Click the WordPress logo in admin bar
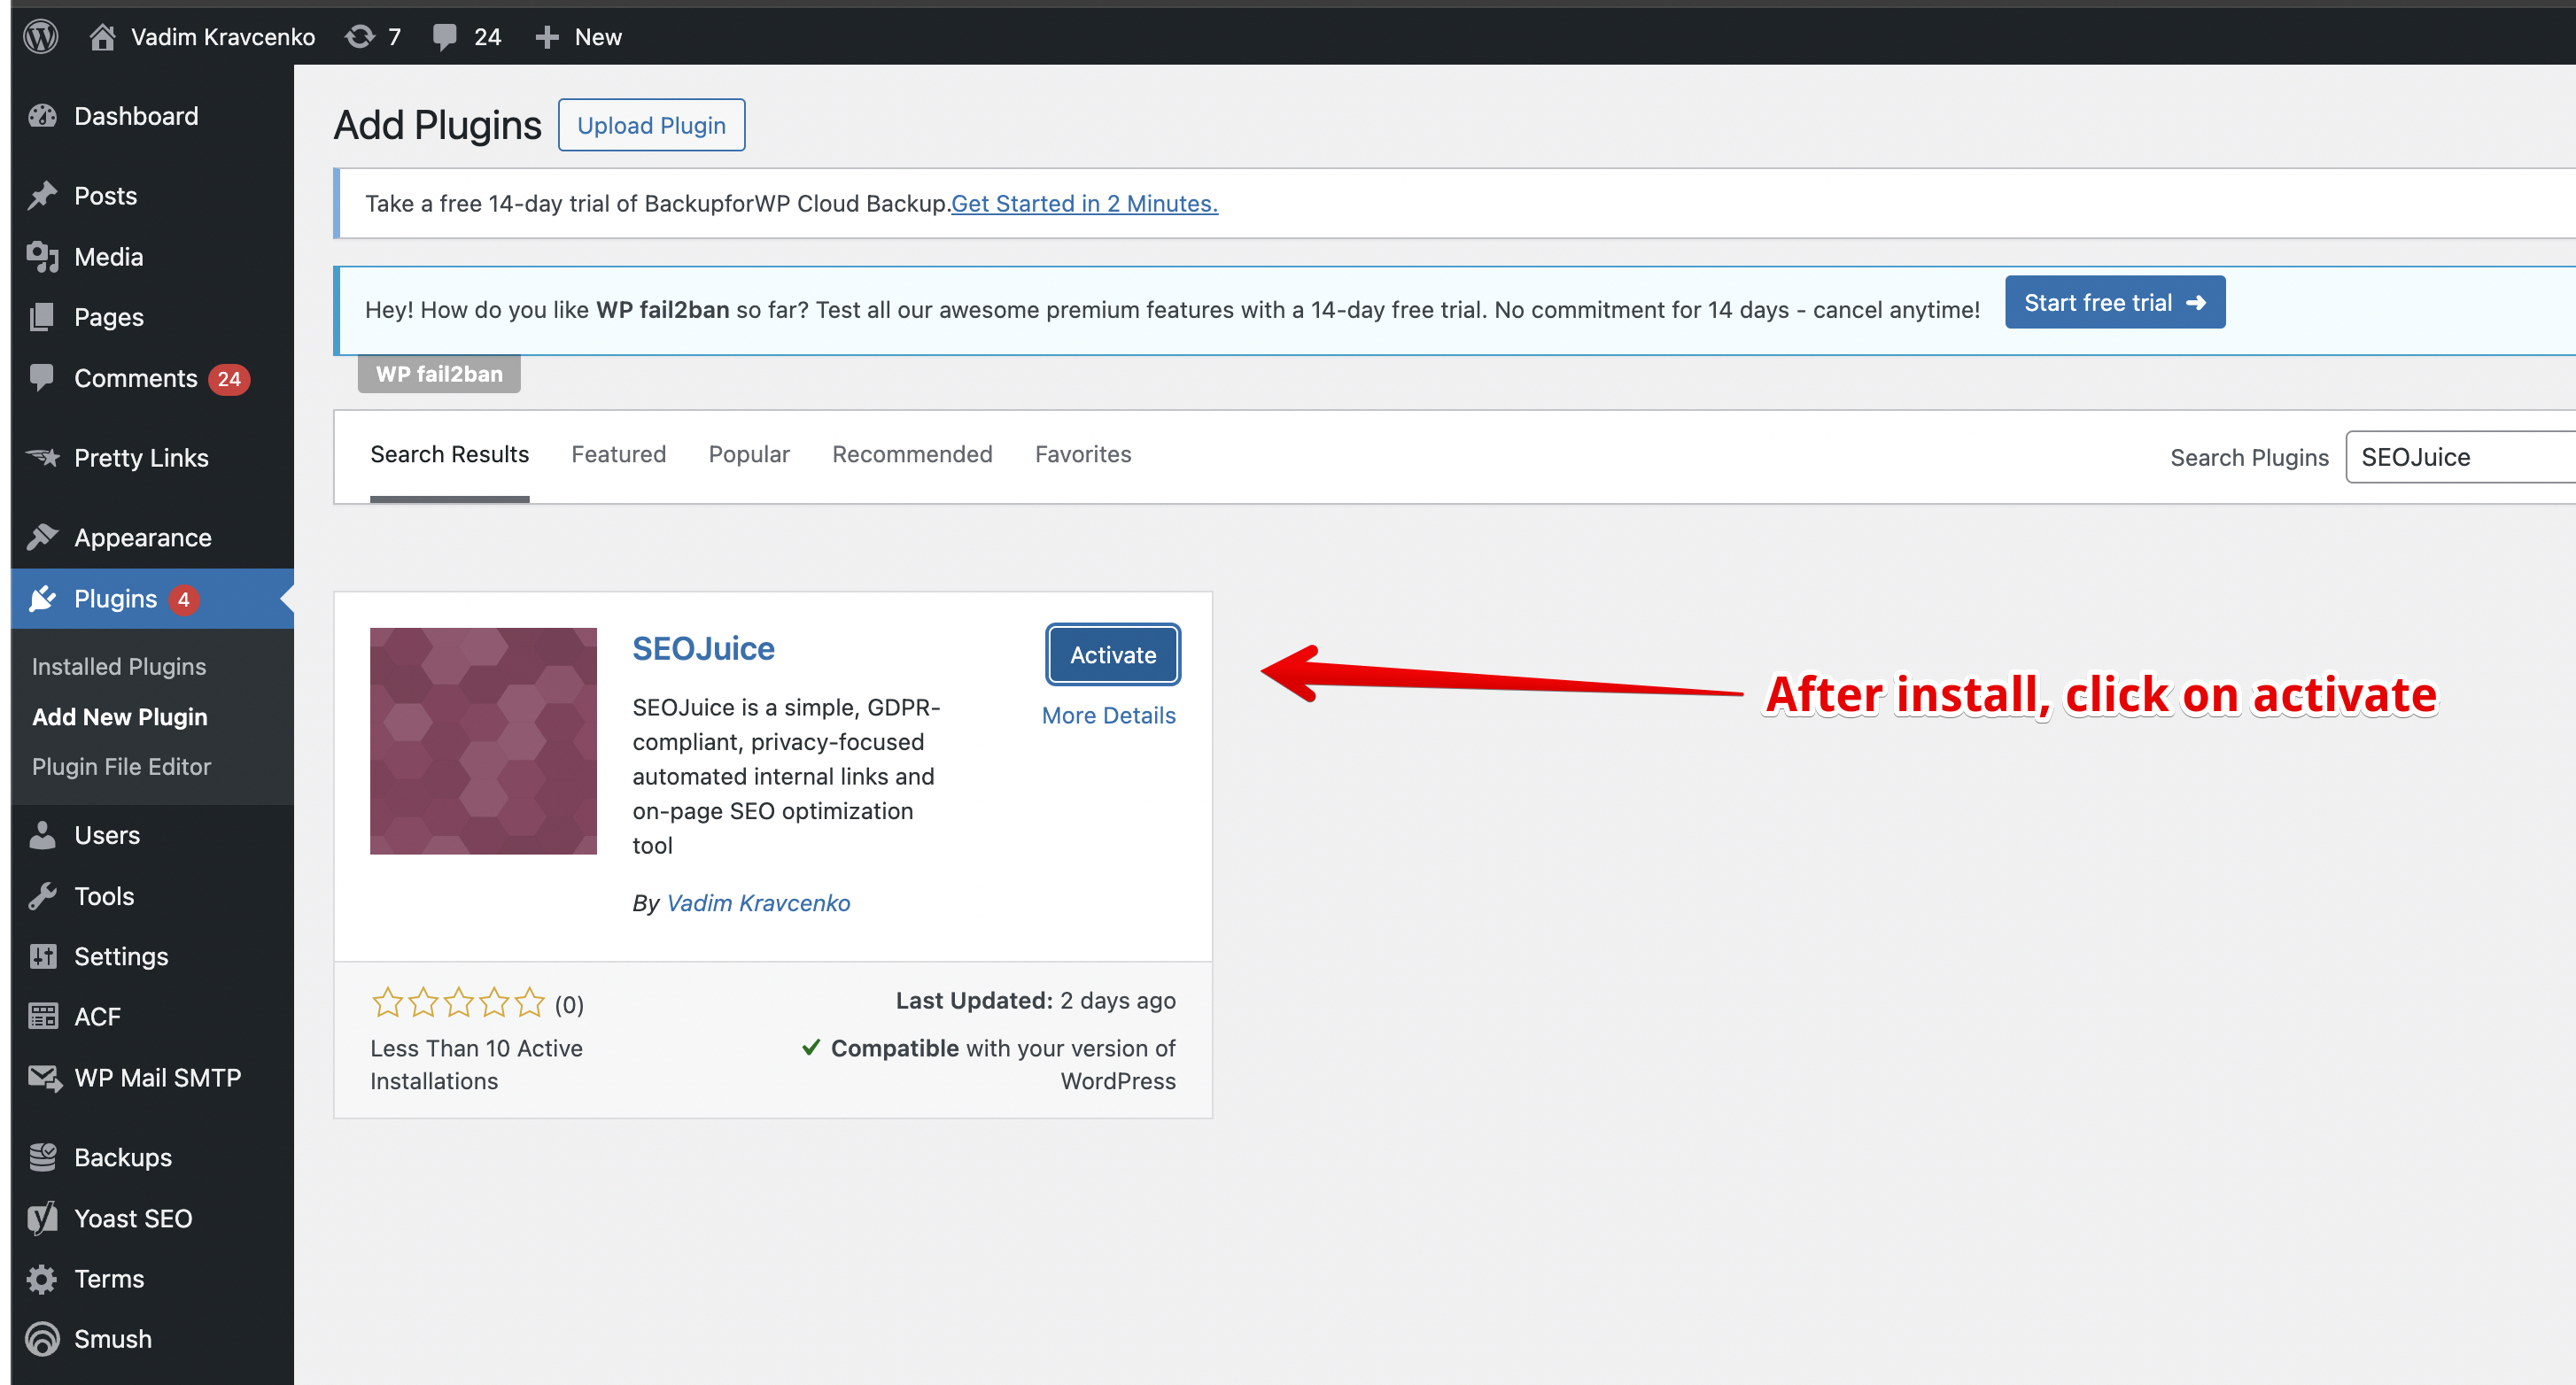 point(40,36)
